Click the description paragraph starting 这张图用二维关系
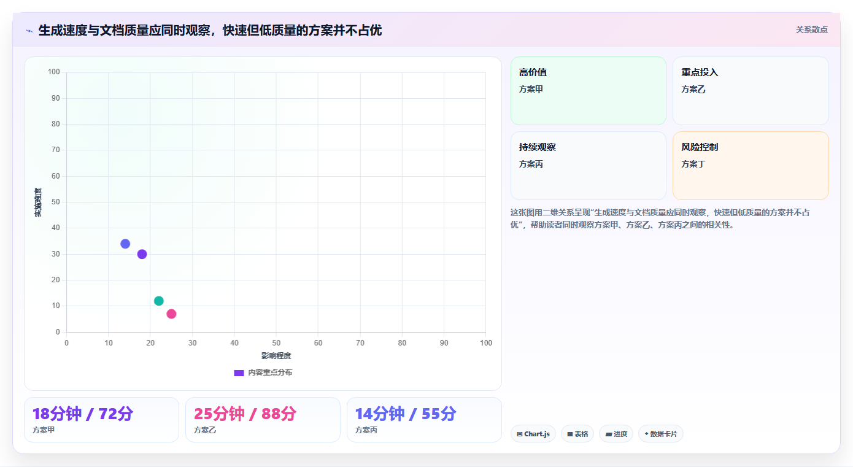 pos(660,218)
